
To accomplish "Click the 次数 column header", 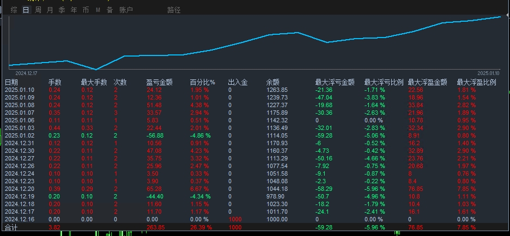I will [120, 83].
